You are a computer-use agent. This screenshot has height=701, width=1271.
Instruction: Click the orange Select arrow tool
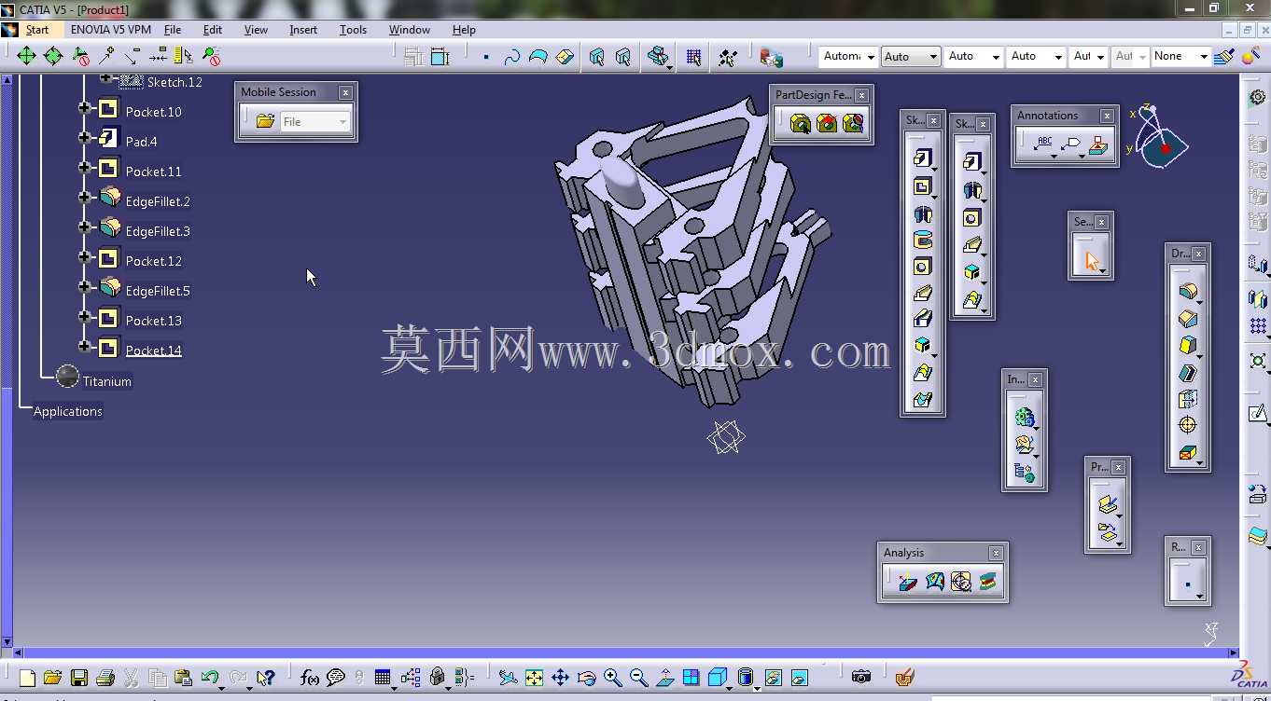pyautogui.click(x=1090, y=261)
